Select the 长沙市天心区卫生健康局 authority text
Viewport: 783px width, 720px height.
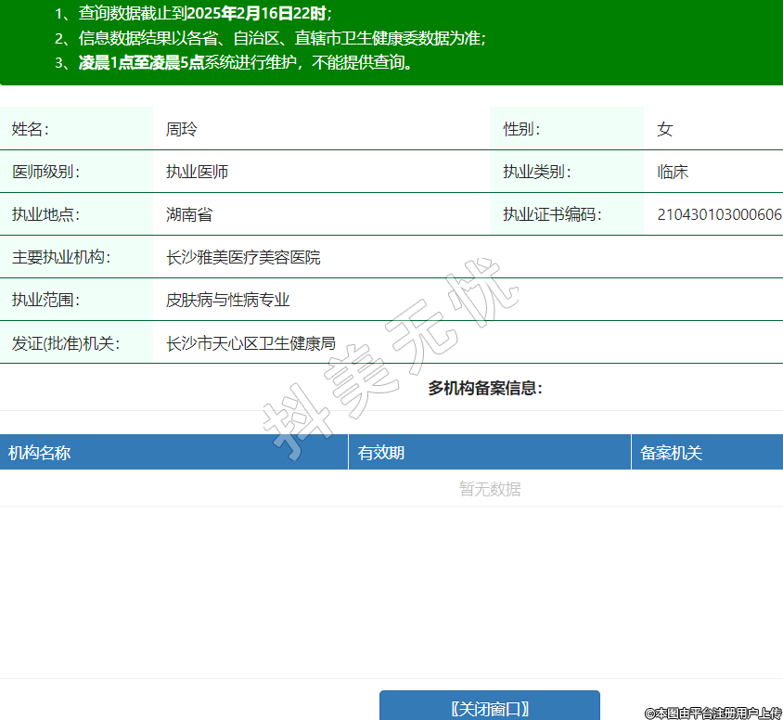pyautogui.click(x=250, y=343)
